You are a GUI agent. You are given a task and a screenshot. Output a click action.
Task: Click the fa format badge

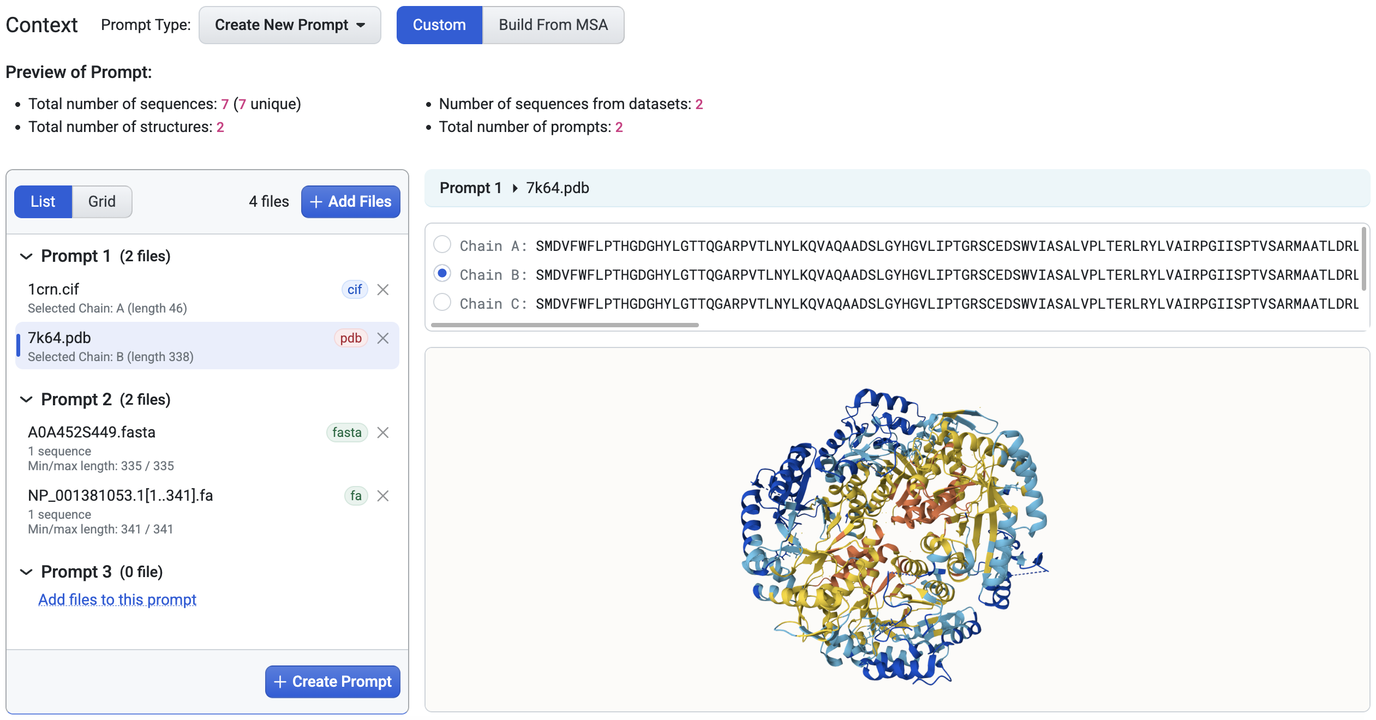[x=356, y=496]
